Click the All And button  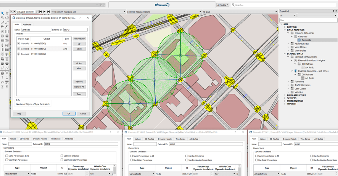pyautogui.click(x=79, y=63)
